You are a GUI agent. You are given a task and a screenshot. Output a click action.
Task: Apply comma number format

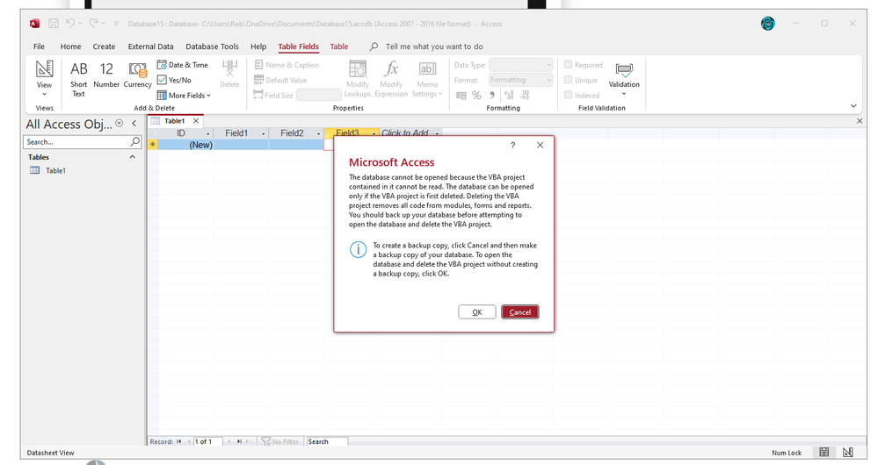[x=491, y=95]
